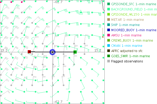Click the right 15.2 latitude label

coord(98,50)
